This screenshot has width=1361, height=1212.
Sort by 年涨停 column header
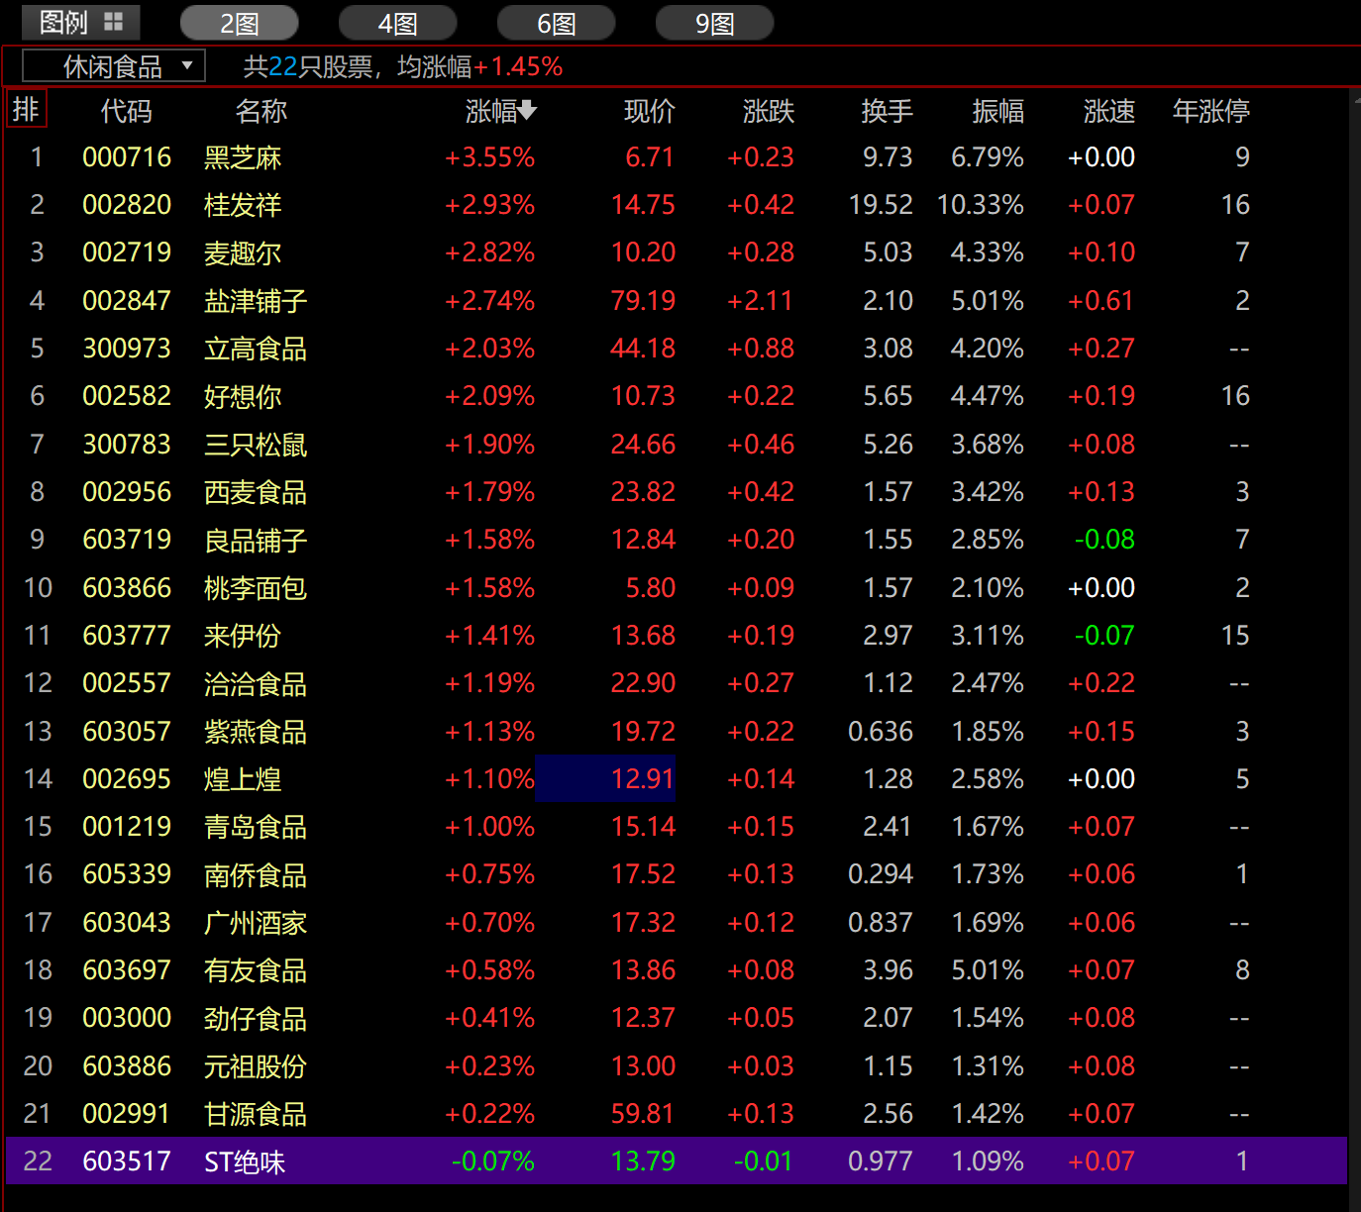click(1210, 111)
